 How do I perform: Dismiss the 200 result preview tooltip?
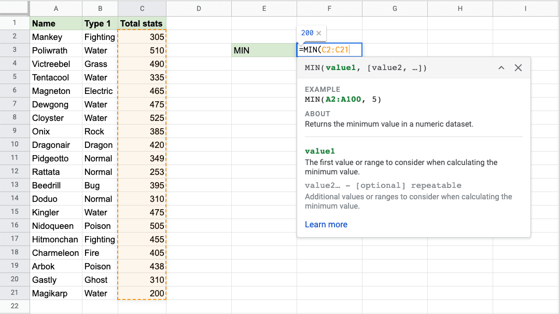click(x=318, y=33)
